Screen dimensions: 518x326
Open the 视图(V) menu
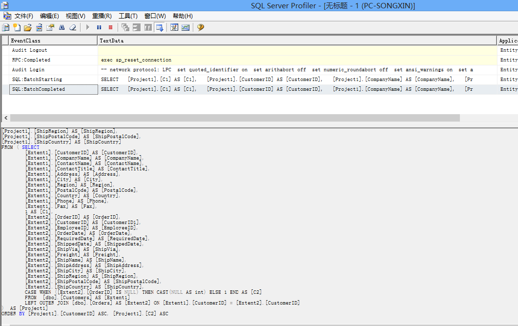pos(75,16)
